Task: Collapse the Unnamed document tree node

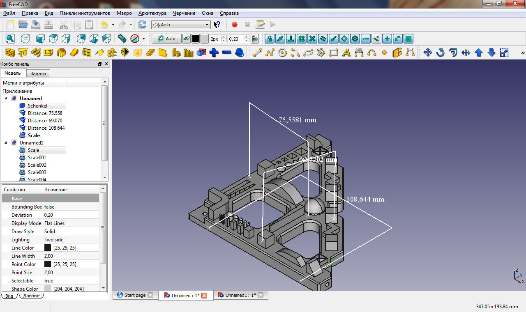Action: point(6,99)
